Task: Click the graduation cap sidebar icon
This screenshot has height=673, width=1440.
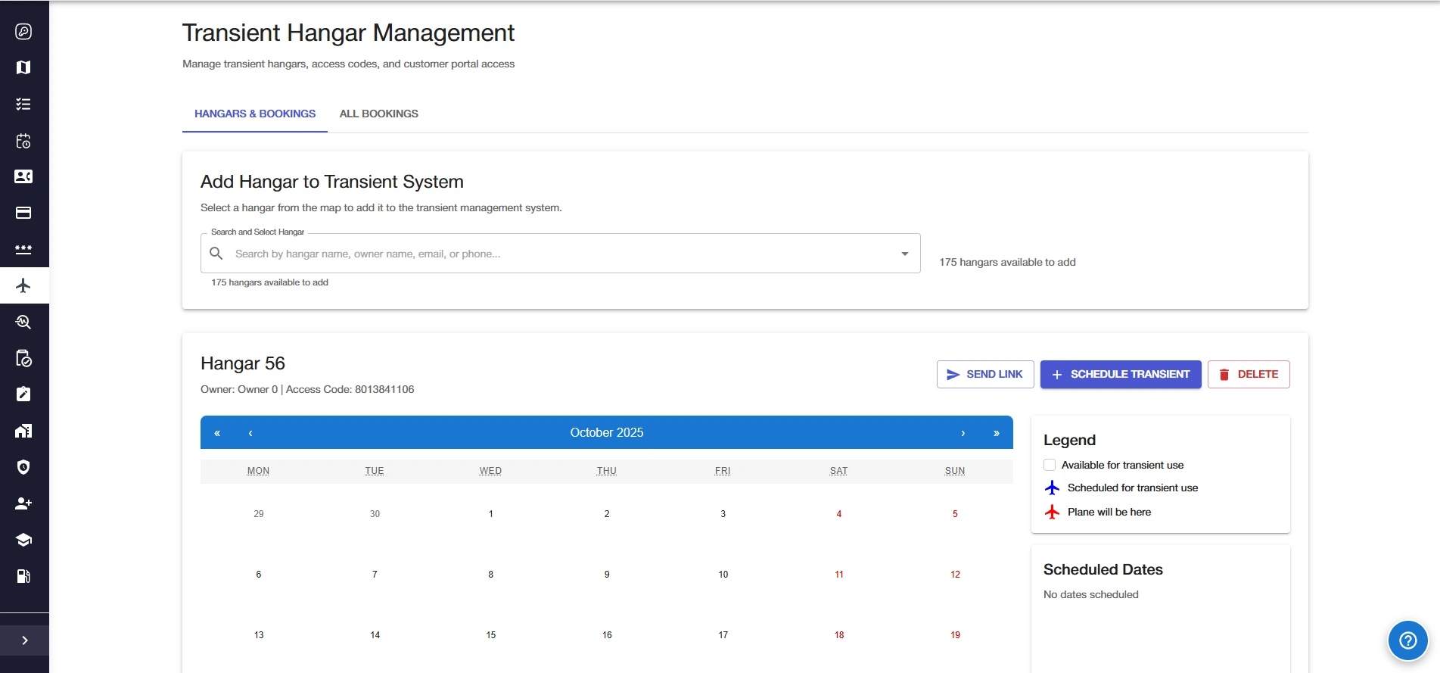Action: 23,540
